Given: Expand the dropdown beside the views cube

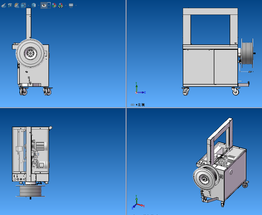Looking at the screenshot, I should (x=28, y=5).
